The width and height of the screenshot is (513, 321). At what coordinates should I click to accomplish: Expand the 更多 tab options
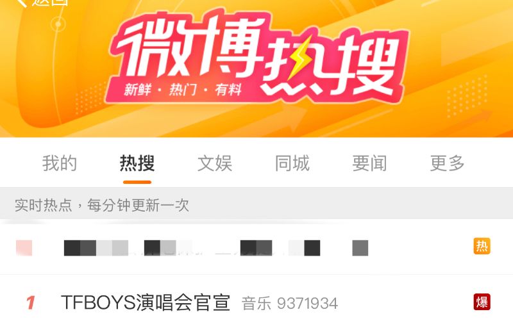(x=447, y=163)
